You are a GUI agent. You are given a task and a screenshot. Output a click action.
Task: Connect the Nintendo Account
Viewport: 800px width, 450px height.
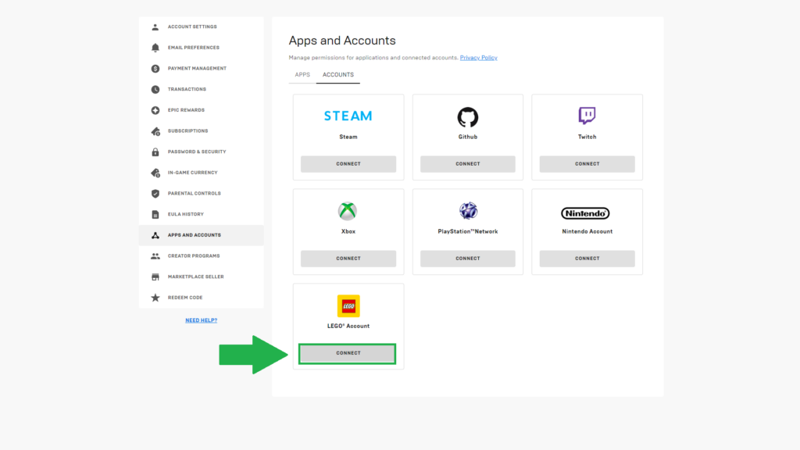coord(587,259)
